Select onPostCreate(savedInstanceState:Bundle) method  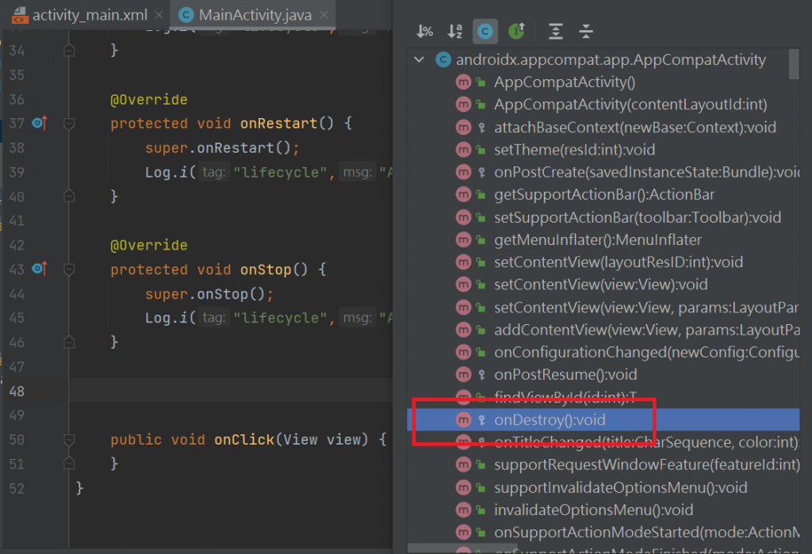click(x=646, y=172)
